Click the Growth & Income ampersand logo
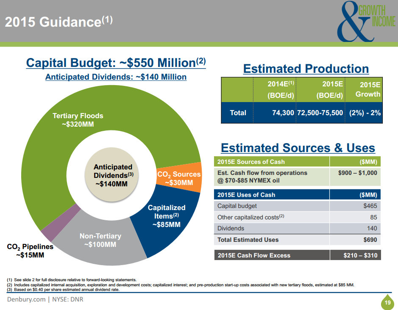 [366, 22]
